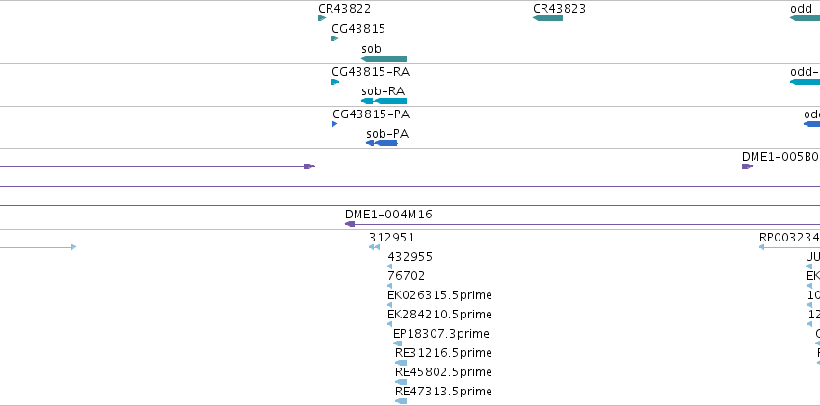The width and height of the screenshot is (820, 406).
Task: Click the odd gene bar
Action: click(x=805, y=18)
